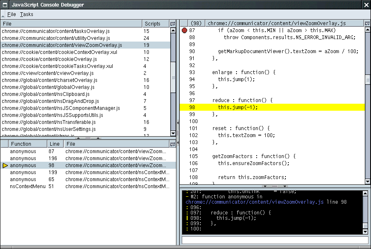Select utilityOverlay.js in the script list
The image size is (371, 249).
[x=86, y=38]
